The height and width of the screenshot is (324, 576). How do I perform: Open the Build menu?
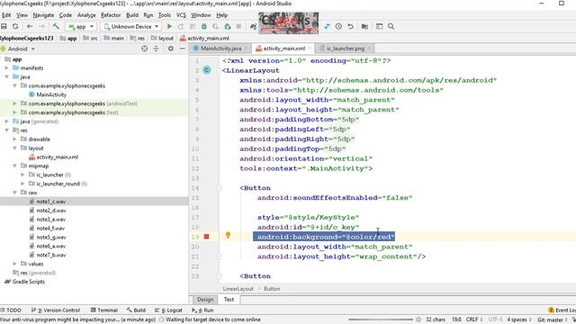[x=132, y=15]
